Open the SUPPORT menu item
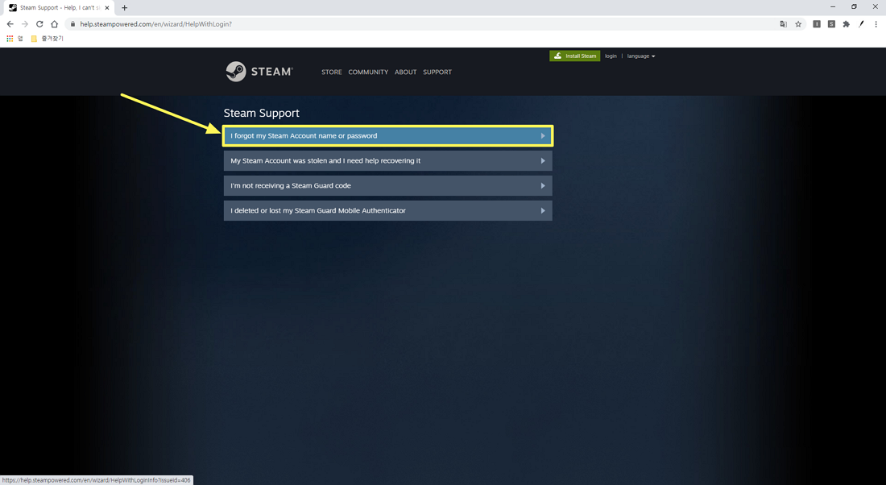The image size is (886, 485). pyautogui.click(x=437, y=73)
